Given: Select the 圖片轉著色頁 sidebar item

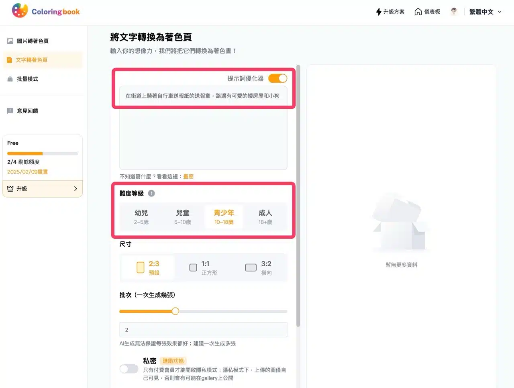Looking at the screenshot, I should click(33, 41).
